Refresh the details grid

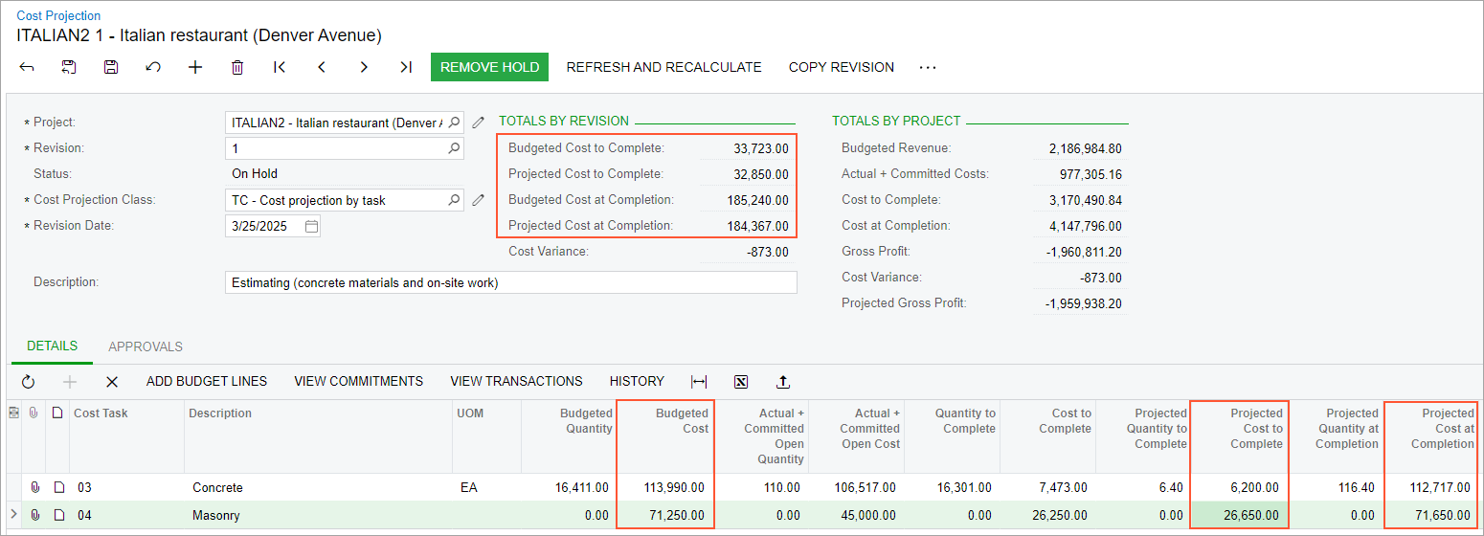tap(28, 381)
